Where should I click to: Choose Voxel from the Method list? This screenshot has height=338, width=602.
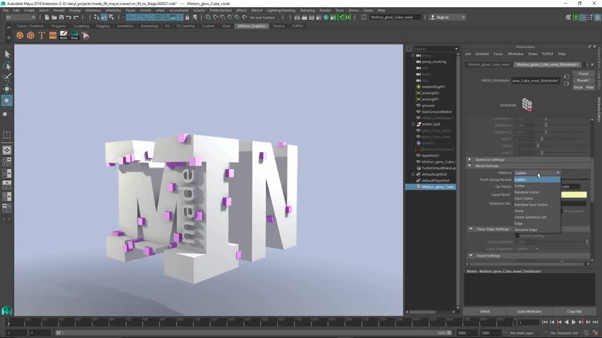(519, 211)
